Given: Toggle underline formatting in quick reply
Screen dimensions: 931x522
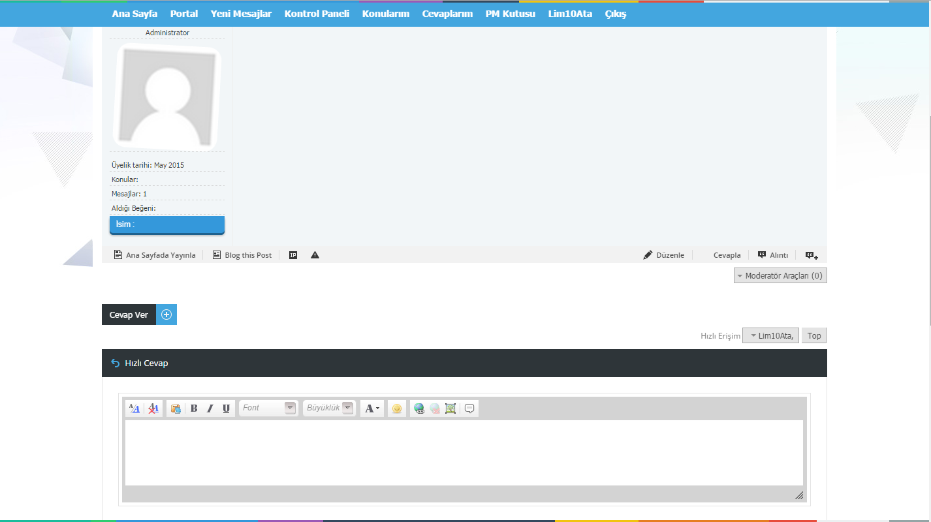Looking at the screenshot, I should (226, 408).
